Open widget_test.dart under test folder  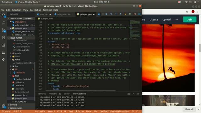coord(24,79)
